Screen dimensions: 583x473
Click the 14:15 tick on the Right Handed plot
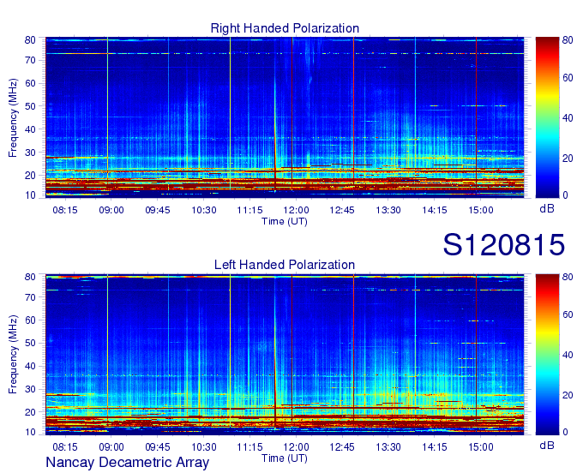[435, 210]
